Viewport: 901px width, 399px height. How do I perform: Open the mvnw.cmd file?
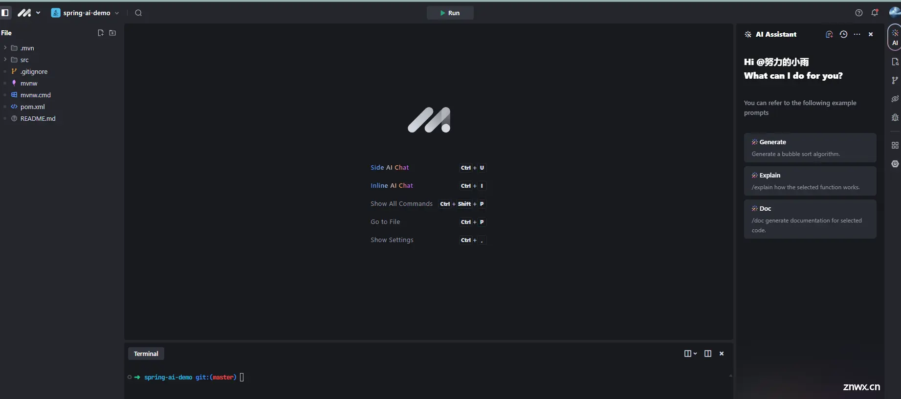pyautogui.click(x=62, y=95)
